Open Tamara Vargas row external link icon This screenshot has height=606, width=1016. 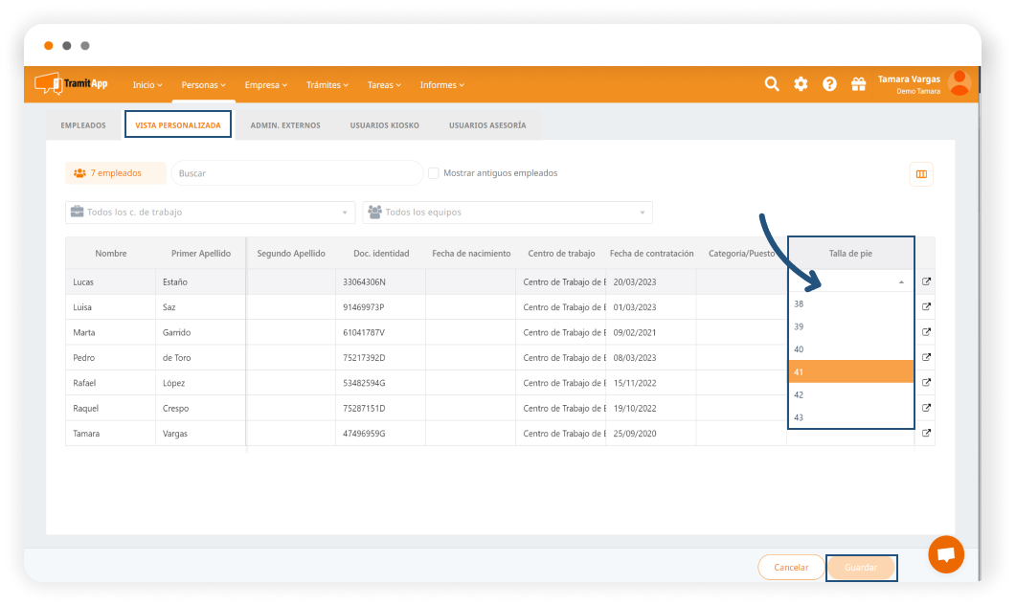click(926, 433)
